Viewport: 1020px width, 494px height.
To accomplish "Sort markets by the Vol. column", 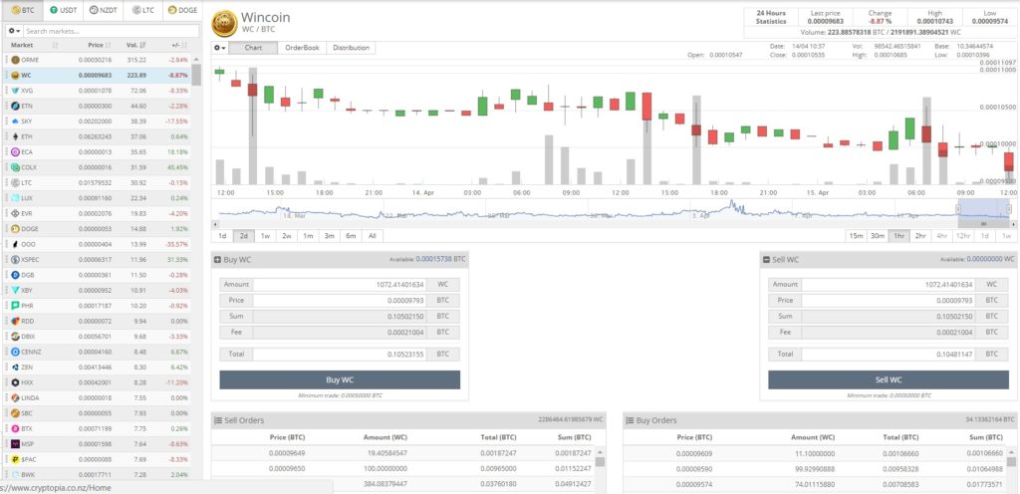I will click(x=131, y=45).
